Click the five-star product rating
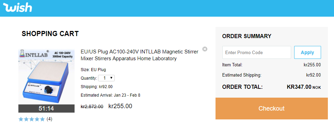Image resolution: width=334 pixels, height=132 pixels. pos(32,119)
